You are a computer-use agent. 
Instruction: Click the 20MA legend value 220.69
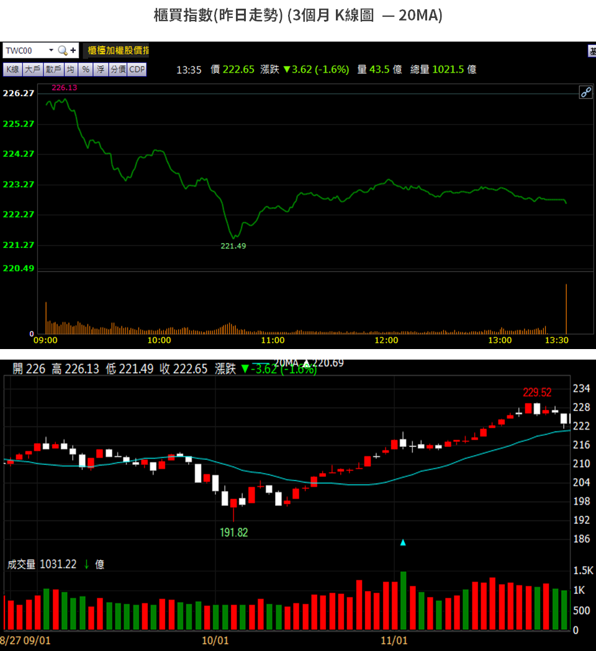328,363
